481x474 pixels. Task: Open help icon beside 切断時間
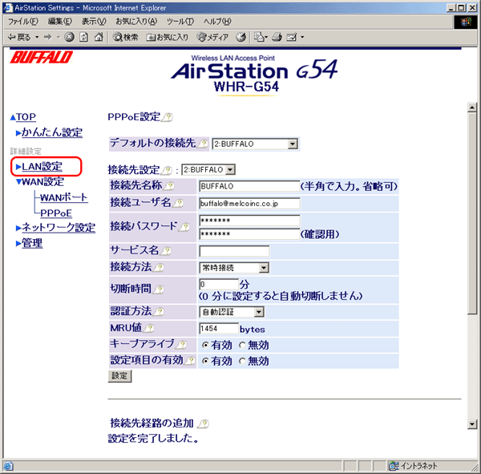[x=159, y=289]
